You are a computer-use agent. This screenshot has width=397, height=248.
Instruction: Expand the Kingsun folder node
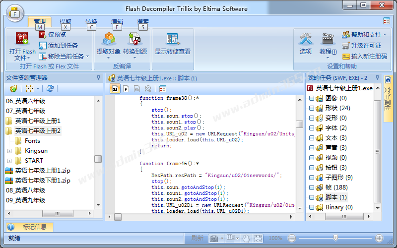[x=9, y=151]
